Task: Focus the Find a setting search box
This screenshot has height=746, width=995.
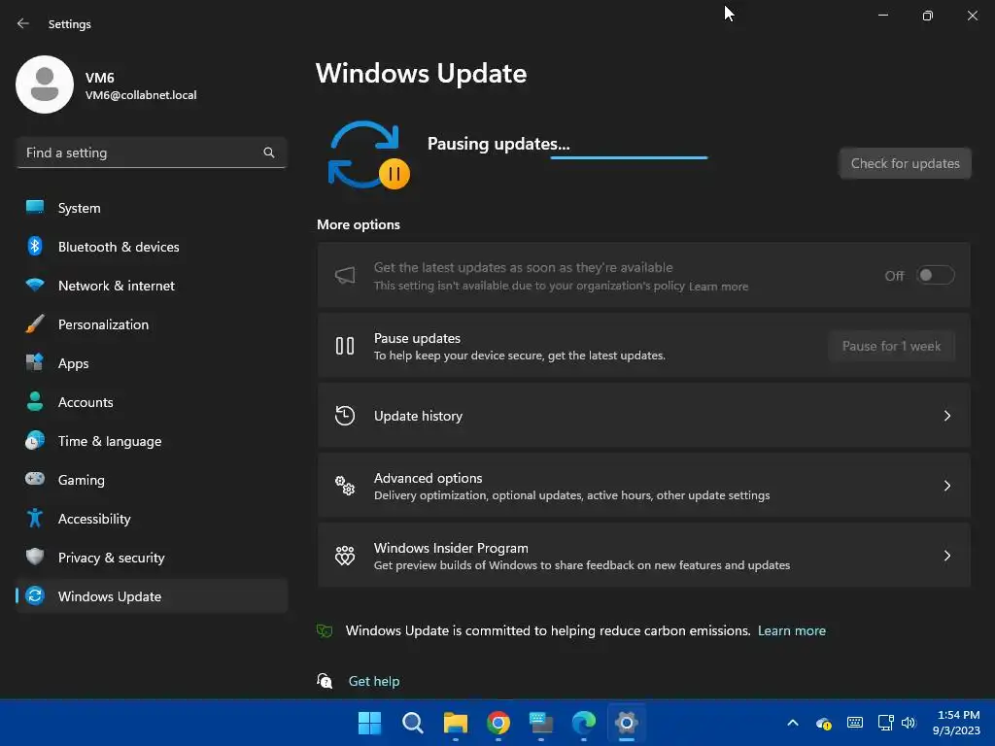Action: (x=152, y=153)
